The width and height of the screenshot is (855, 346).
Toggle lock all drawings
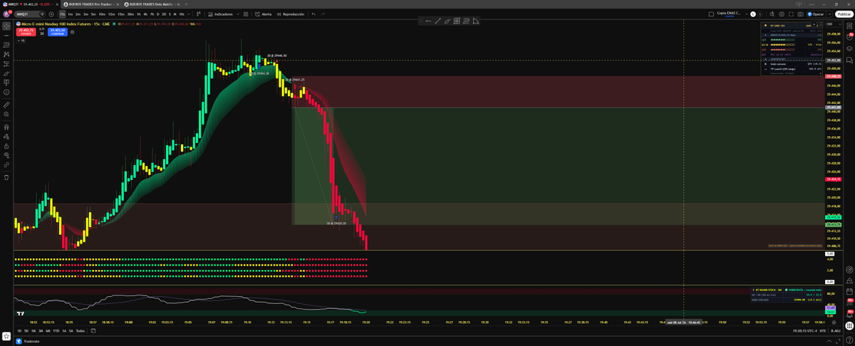[x=6, y=146]
